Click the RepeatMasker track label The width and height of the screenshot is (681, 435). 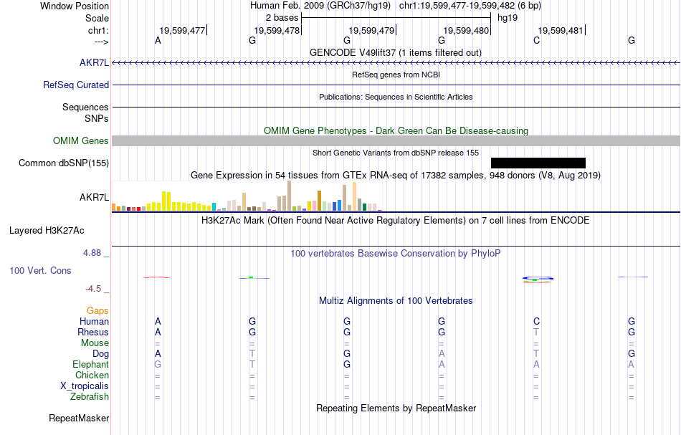tap(79, 419)
